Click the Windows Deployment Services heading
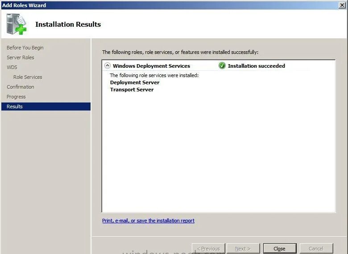The height and width of the screenshot is (254, 348). [x=151, y=66]
